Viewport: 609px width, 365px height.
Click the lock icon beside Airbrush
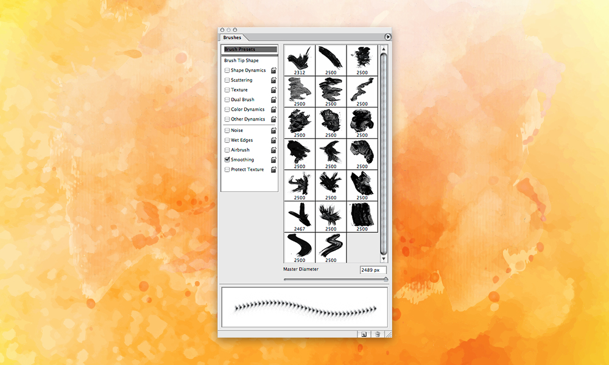[273, 150]
